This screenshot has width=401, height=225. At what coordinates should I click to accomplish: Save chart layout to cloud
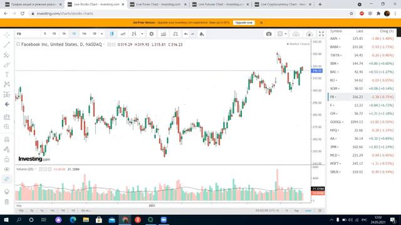pos(309,34)
